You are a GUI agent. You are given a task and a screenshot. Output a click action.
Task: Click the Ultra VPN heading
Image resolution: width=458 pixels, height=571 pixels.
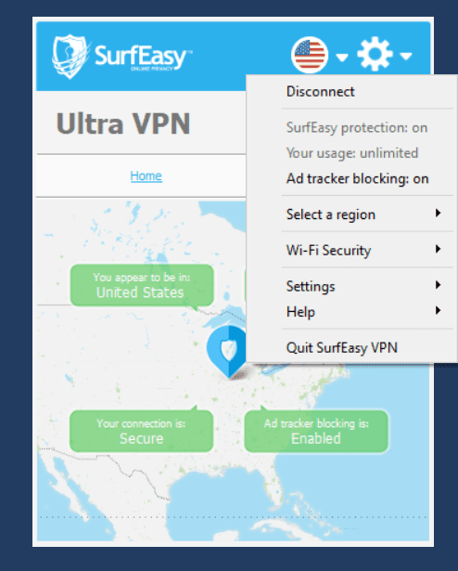pos(123,123)
